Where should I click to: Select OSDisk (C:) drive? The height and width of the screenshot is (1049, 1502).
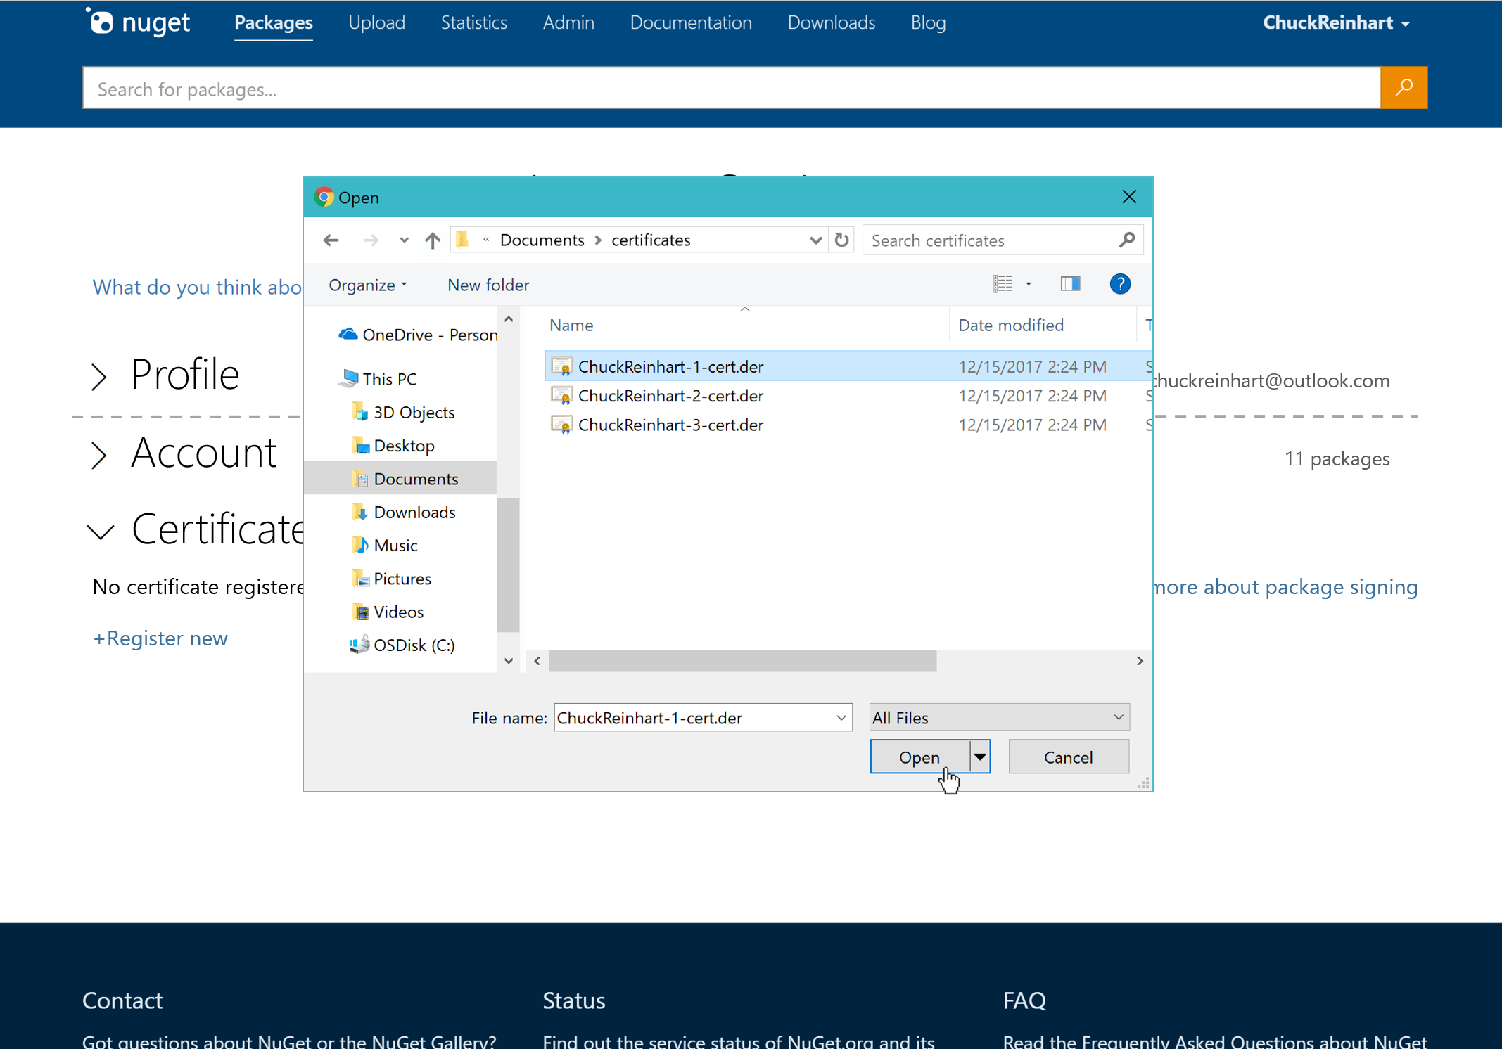click(x=402, y=645)
